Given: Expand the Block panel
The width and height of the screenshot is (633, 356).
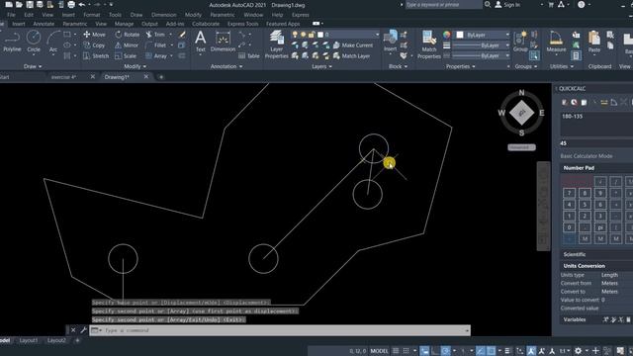Looking at the screenshot, I should point(398,66).
